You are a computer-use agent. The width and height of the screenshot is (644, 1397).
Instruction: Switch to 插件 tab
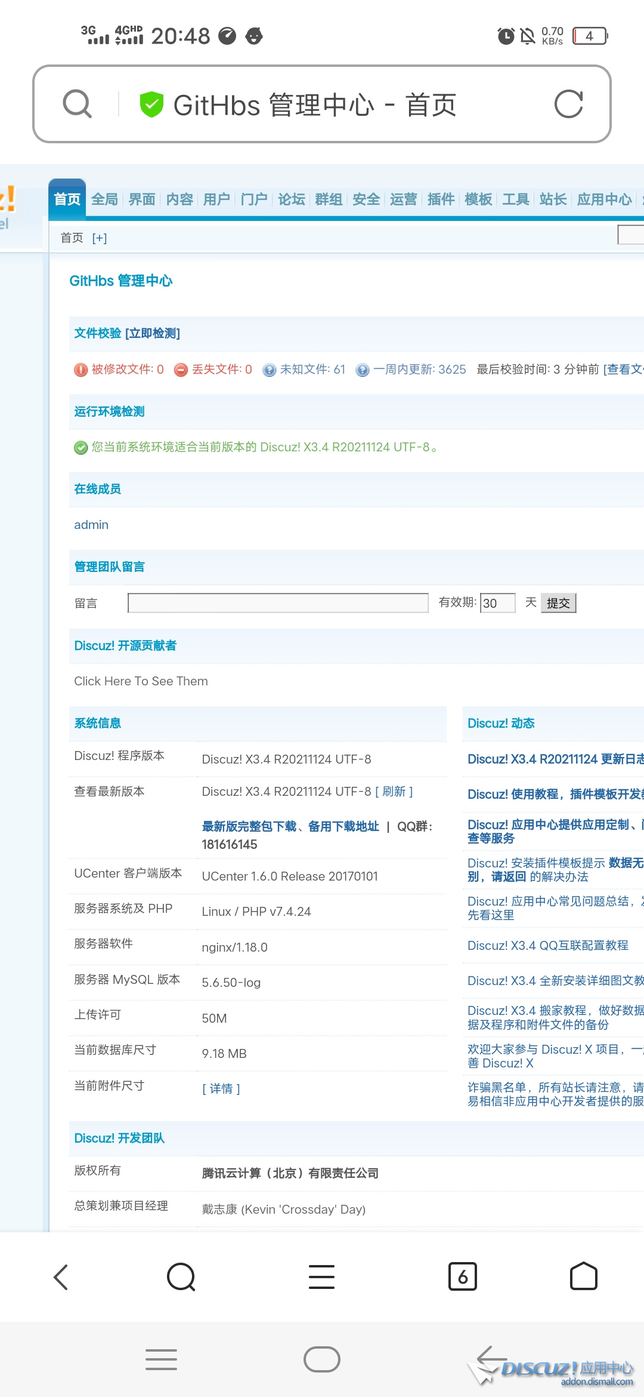pyautogui.click(x=441, y=199)
